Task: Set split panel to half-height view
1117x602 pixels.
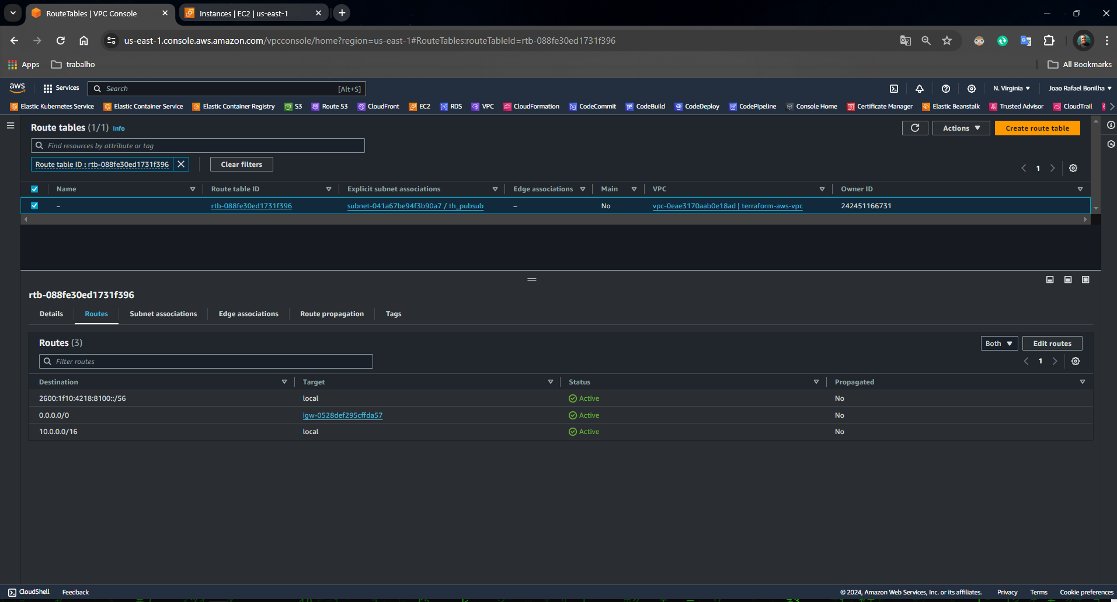Action: click(x=1068, y=280)
